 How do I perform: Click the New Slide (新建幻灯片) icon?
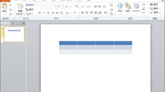[20, 6]
